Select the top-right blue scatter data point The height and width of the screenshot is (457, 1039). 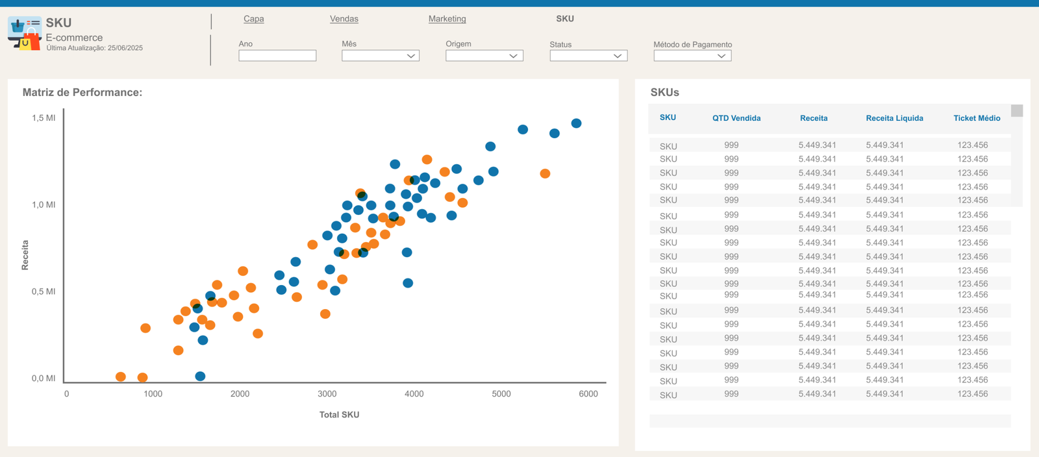576,123
